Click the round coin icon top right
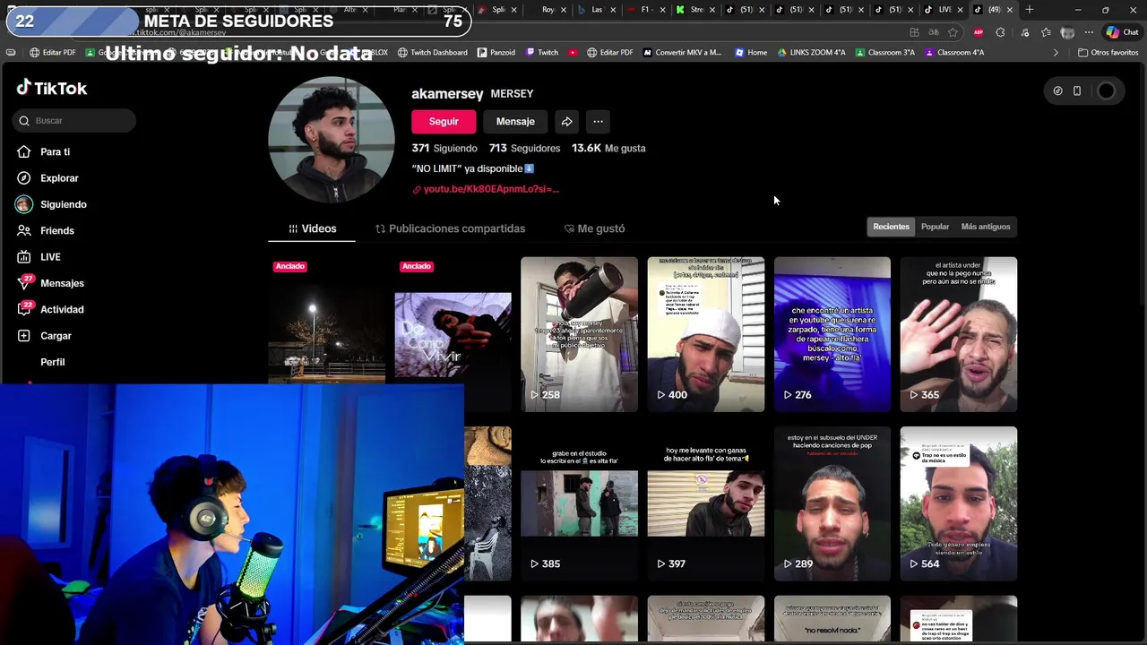Screen dimensions: 1147x645 [1057, 90]
